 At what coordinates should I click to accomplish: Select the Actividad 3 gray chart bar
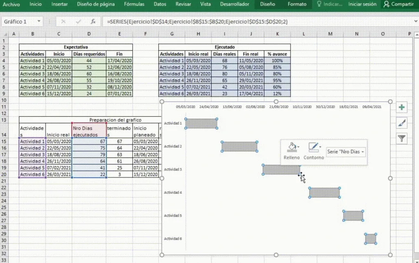point(282,170)
